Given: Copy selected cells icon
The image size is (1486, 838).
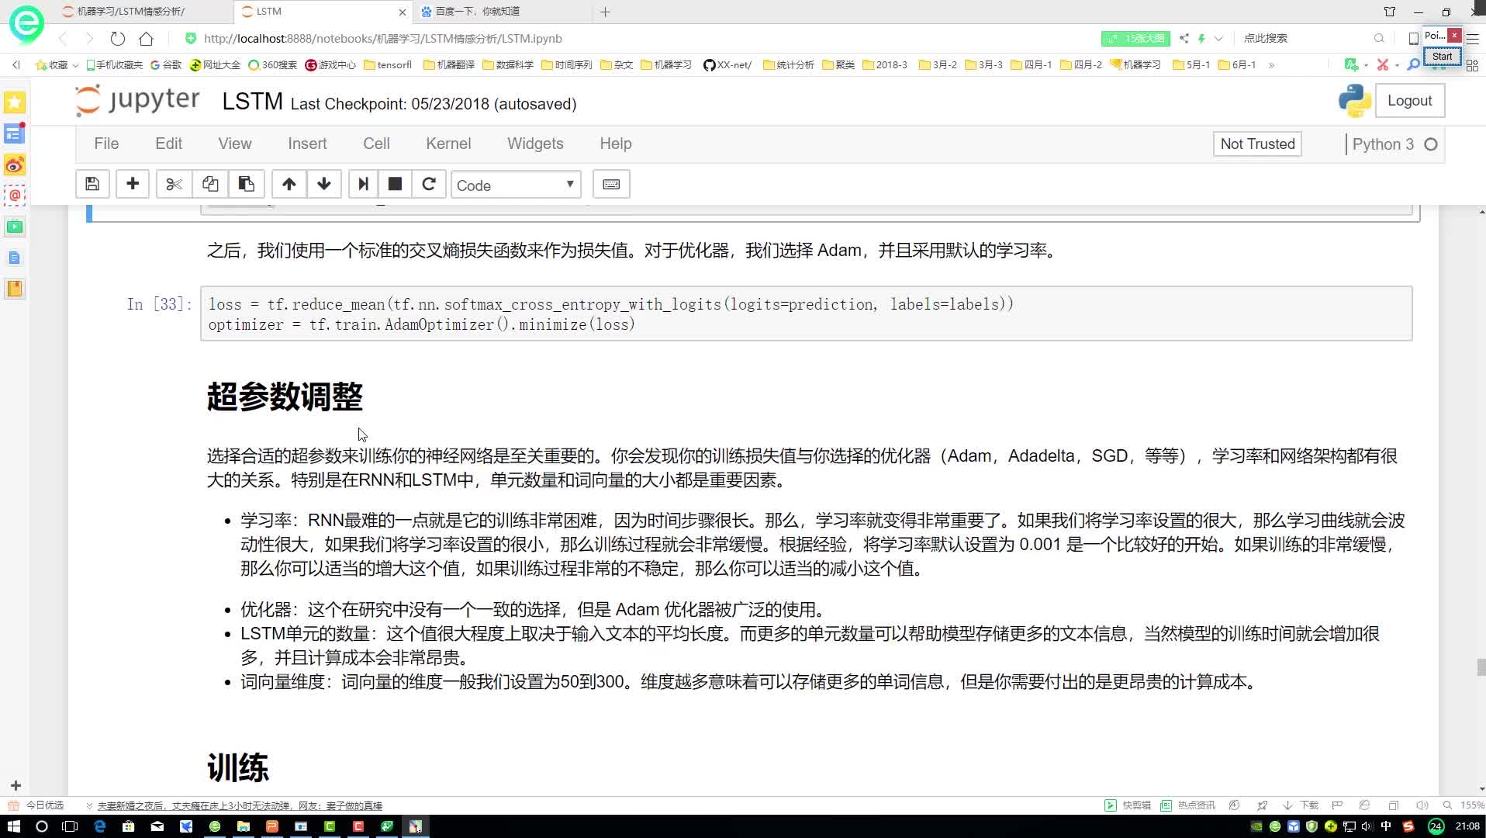Looking at the screenshot, I should pyautogui.click(x=210, y=184).
